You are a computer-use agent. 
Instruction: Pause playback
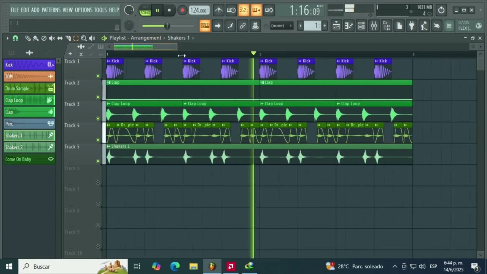pos(157,10)
